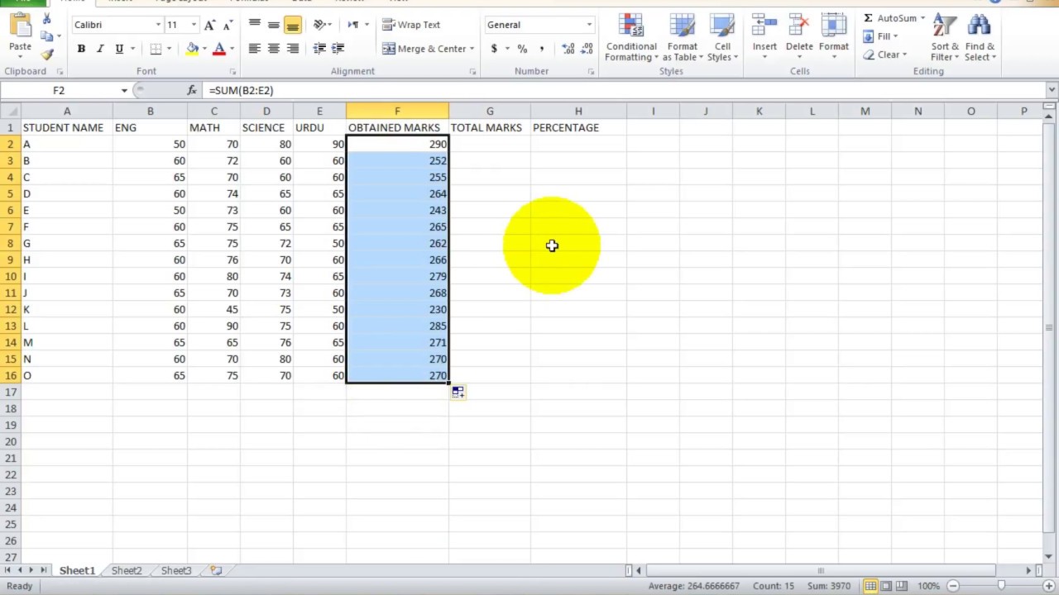Open Find & Select binoculars menu
The height and width of the screenshot is (595, 1059).
click(980, 37)
